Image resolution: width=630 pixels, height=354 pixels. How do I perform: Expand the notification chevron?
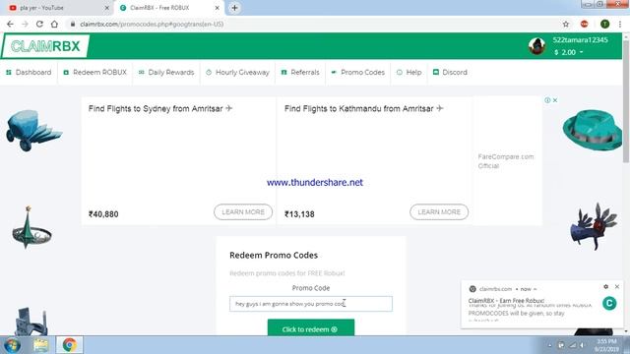point(535,289)
